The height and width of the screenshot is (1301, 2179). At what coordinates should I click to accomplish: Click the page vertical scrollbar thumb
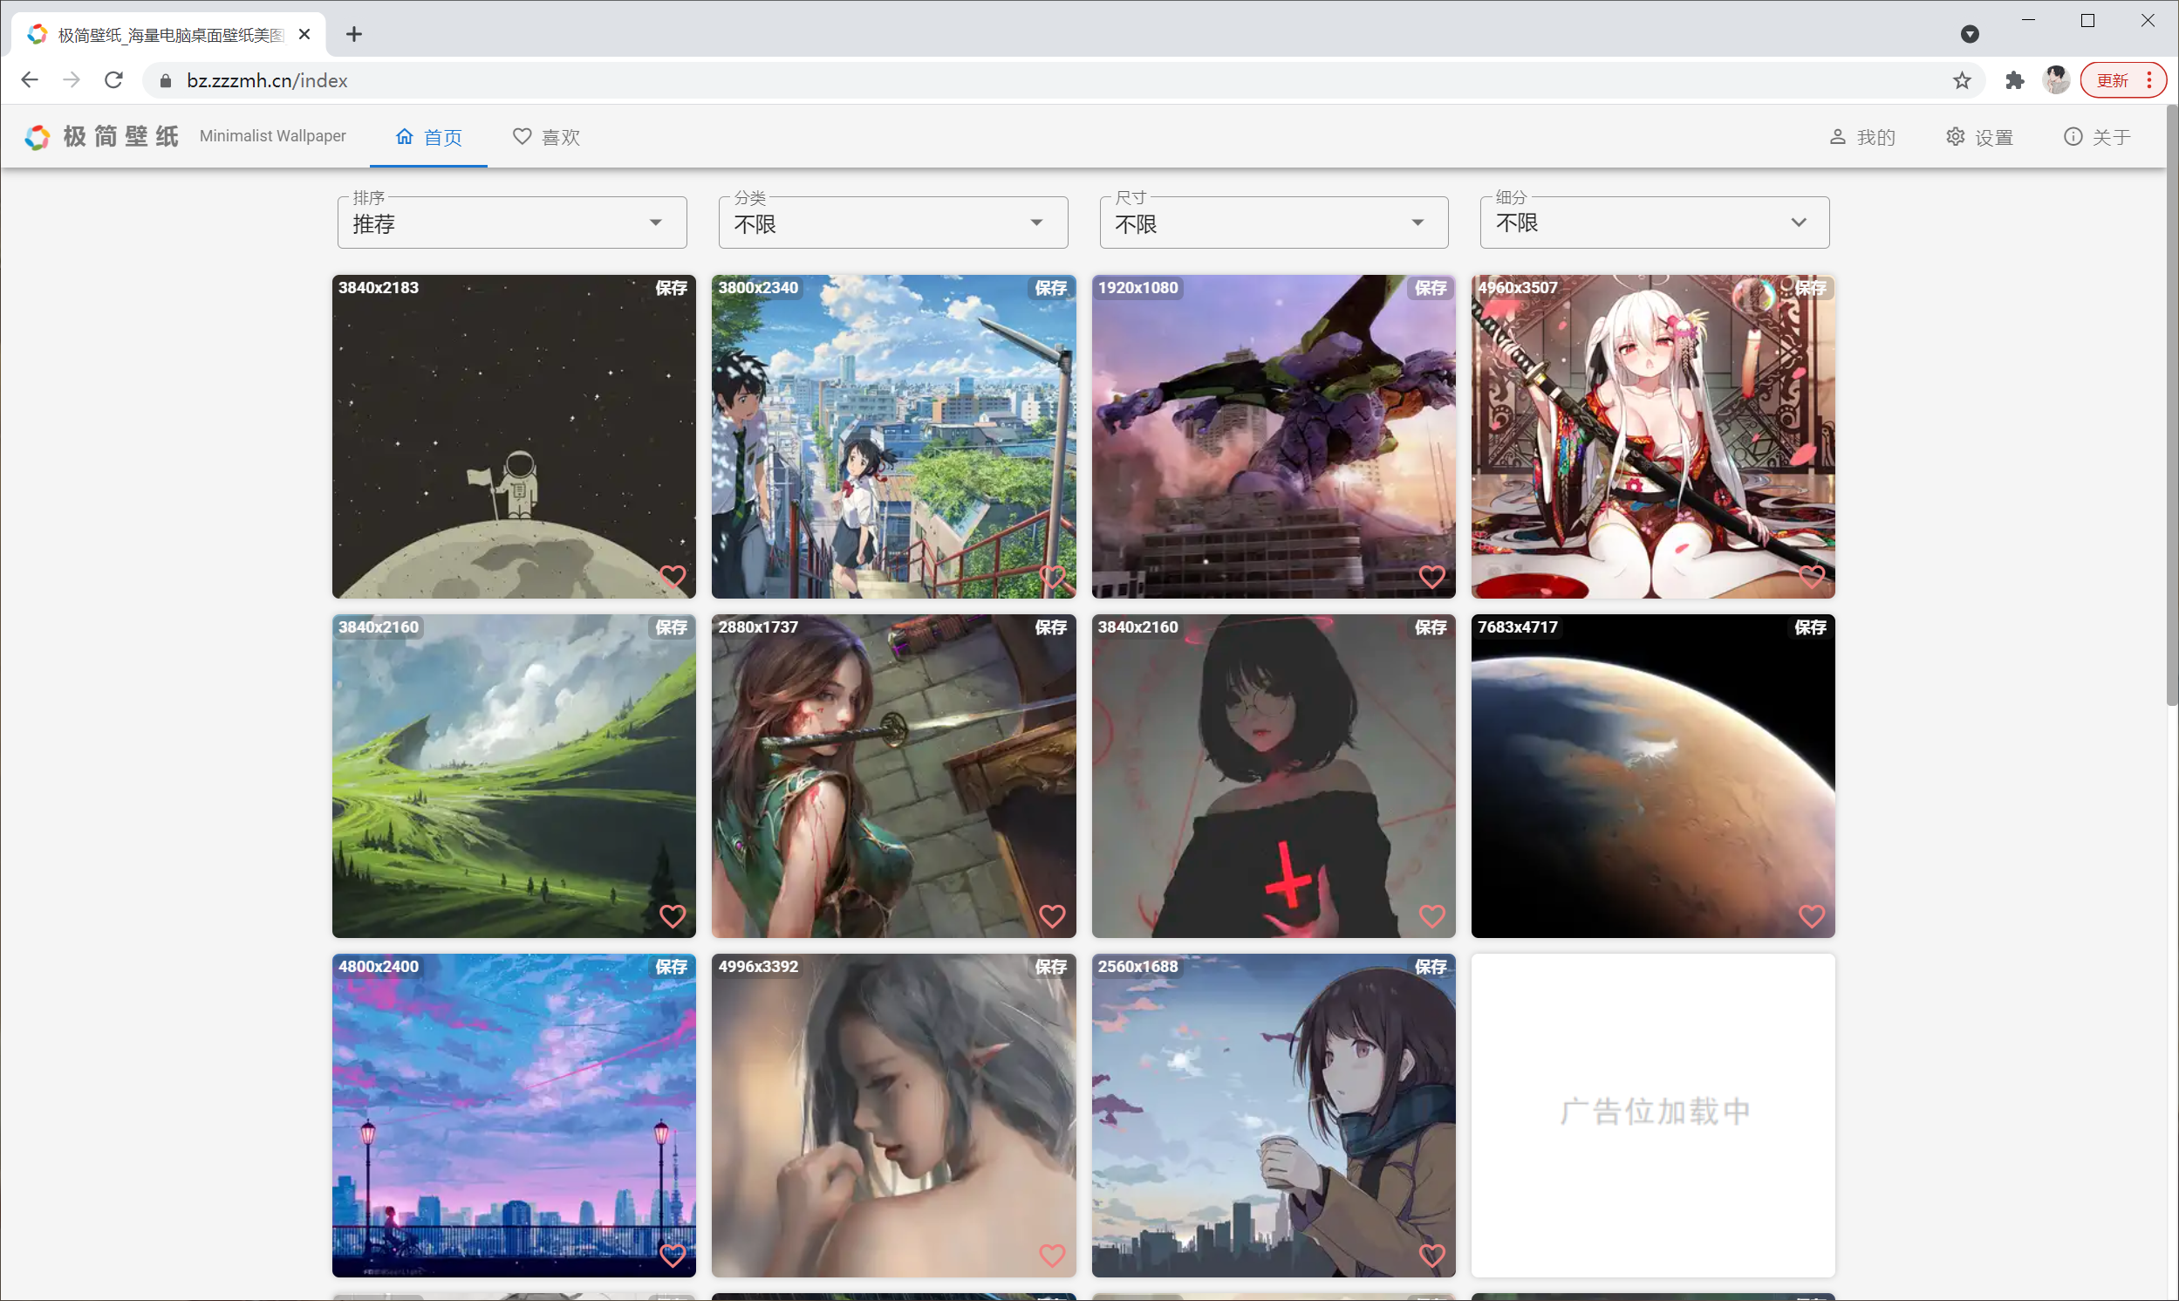[x=2171, y=405]
